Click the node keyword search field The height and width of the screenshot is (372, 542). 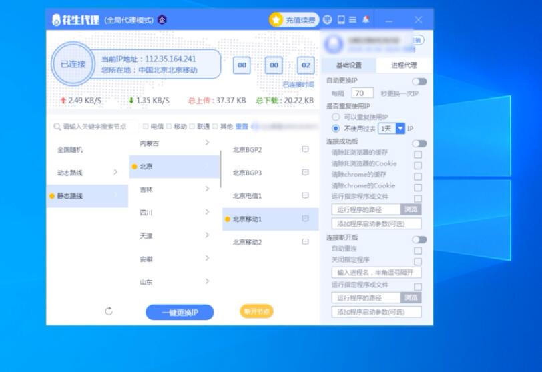coord(95,127)
